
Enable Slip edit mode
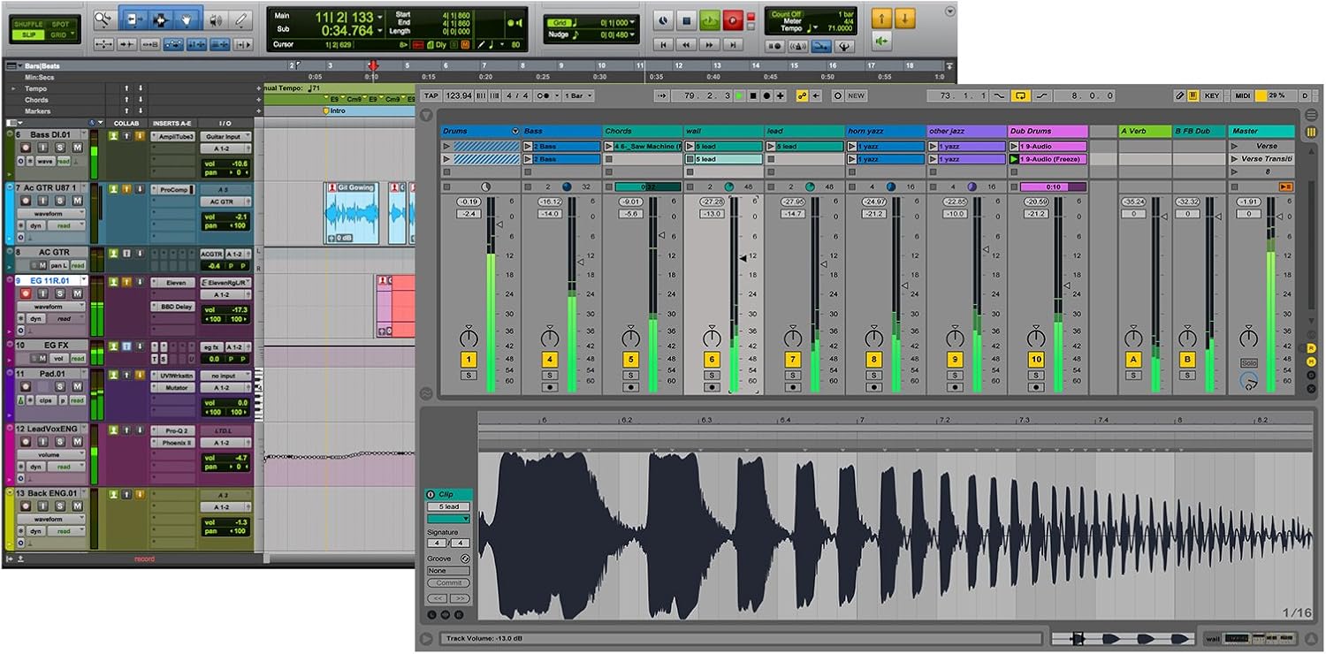(29, 34)
